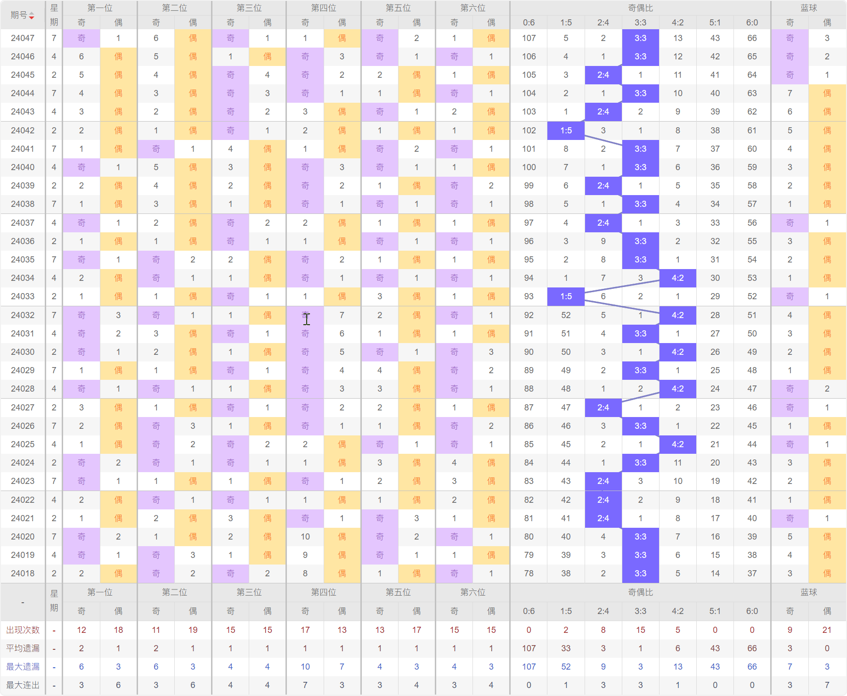Select period number 24033
The image size is (847, 696).
(x=23, y=296)
